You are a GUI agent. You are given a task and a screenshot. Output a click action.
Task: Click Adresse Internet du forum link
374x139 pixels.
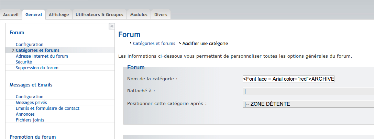42,56
